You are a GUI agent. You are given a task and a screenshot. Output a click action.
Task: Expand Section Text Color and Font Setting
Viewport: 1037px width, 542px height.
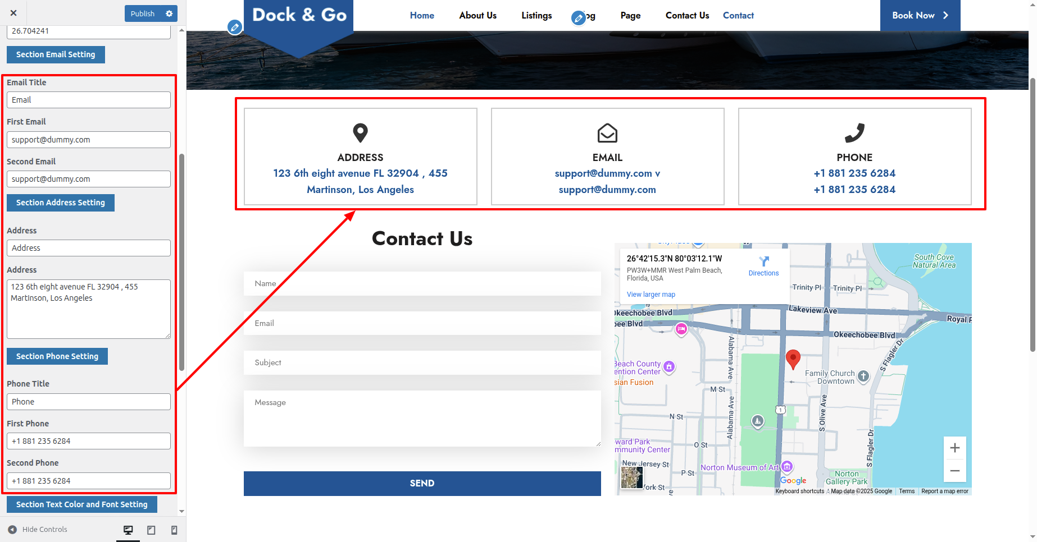tap(81, 504)
